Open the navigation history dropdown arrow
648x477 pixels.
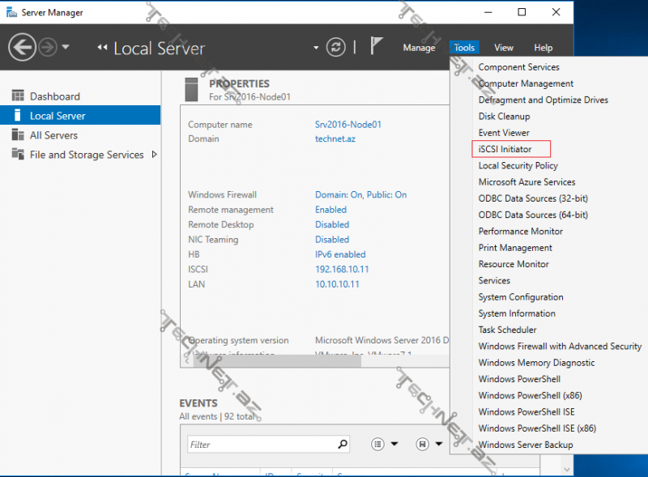66,48
